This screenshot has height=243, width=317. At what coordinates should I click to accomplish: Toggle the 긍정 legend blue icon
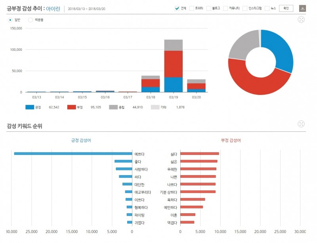pos(30,107)
